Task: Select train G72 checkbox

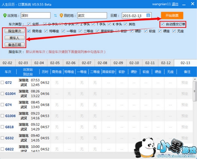Action: 2,82
